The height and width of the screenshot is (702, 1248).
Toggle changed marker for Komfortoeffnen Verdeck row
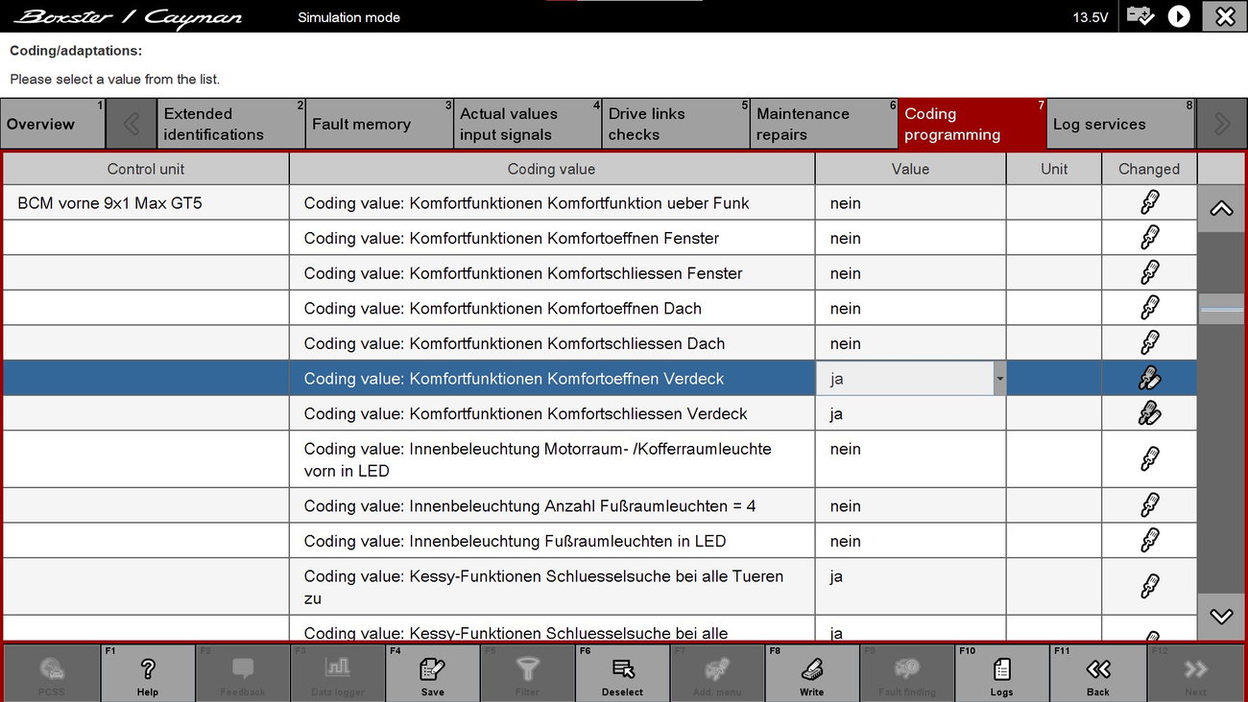(1149, 379)
